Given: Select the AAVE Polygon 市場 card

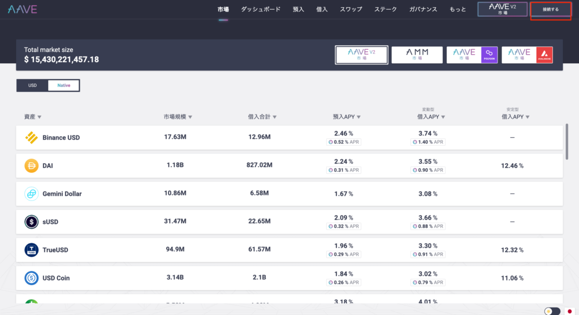Looking at the screenshot, I should click(x=472, y=55).
